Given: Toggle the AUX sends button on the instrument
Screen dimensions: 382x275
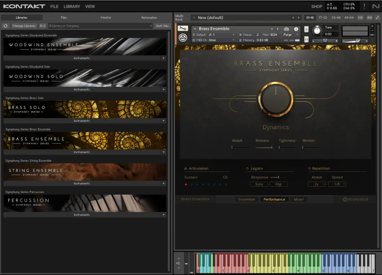Looking at the screenshot, I should 372,35.
